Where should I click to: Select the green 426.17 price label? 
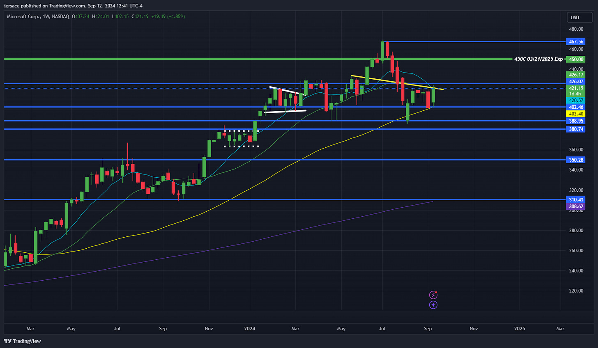(x=575, y=75)
